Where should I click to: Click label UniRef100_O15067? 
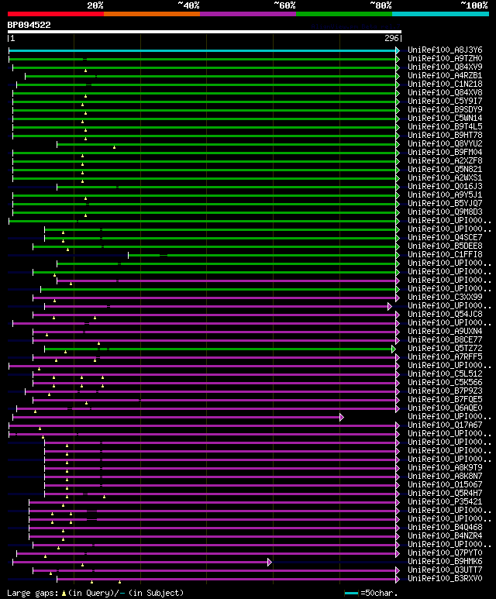pyautogui.click(x=445, y=485)
